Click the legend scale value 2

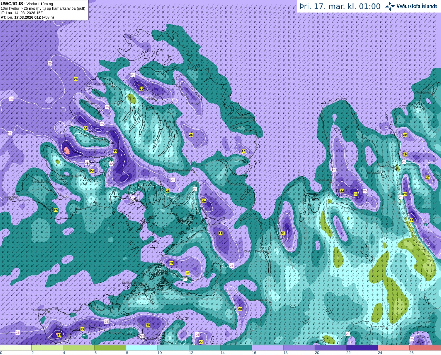click(x=32, y=353)
